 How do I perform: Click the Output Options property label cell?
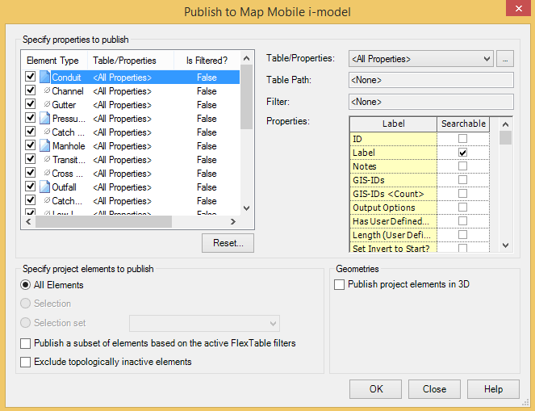pyautogui.click(x=394, y=208)
